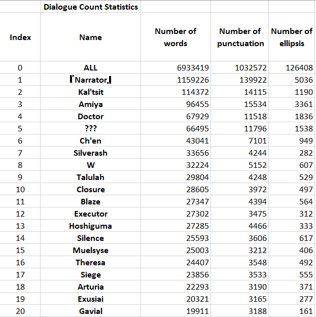
Task: Select the cell with 3548
Action: 239,262
